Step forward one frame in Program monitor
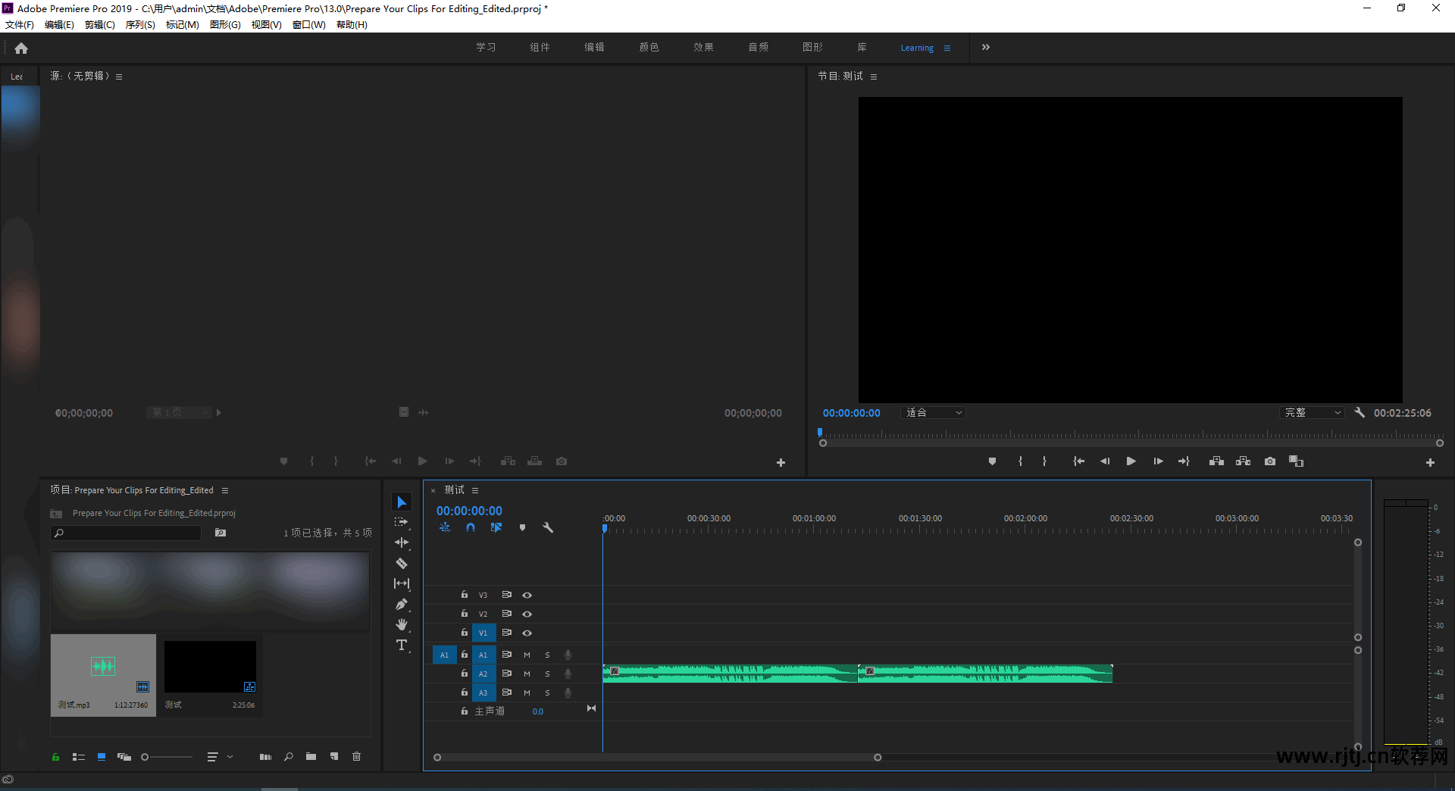This screenshot has height=791, width=1455. coord(1158,461)
